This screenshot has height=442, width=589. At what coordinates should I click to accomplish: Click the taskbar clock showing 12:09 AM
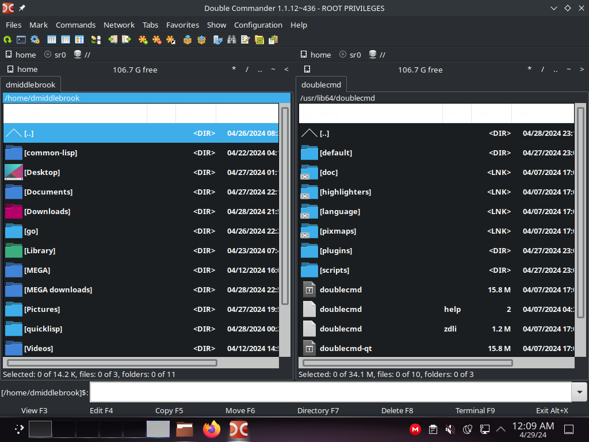pyautogui.click(x=533, y=429)
